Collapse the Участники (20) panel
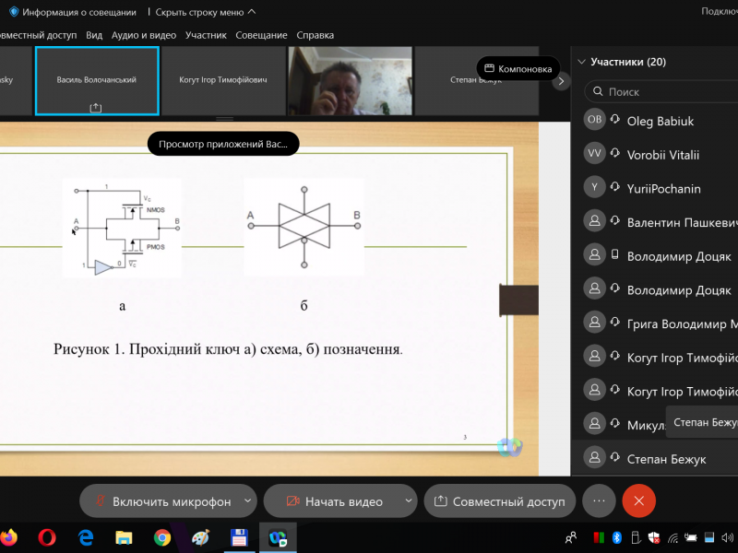Viewport: 738px width, 553px height. pos(581,62)
